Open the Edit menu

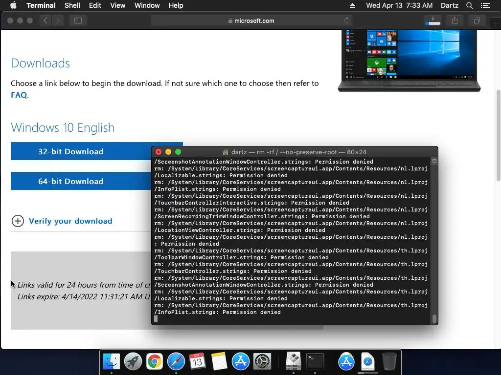95,5
